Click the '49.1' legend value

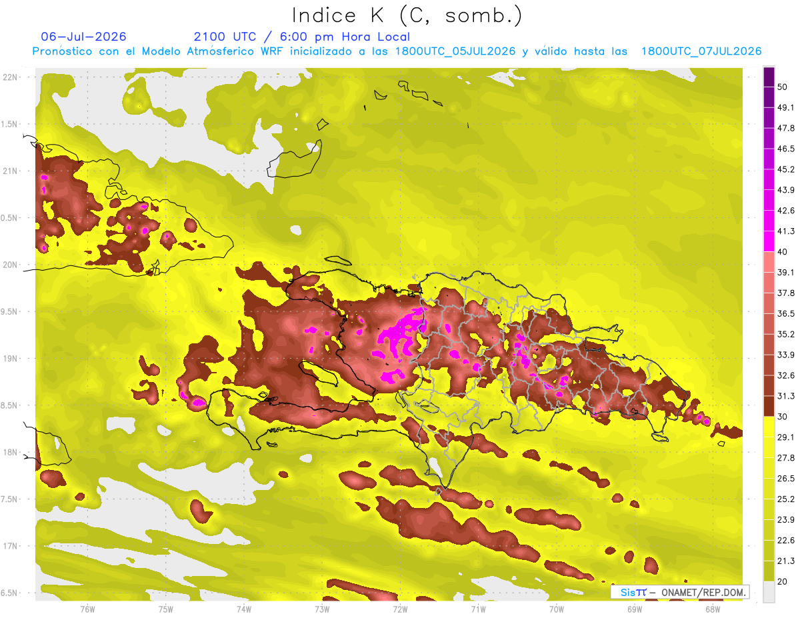pos(787,108)
